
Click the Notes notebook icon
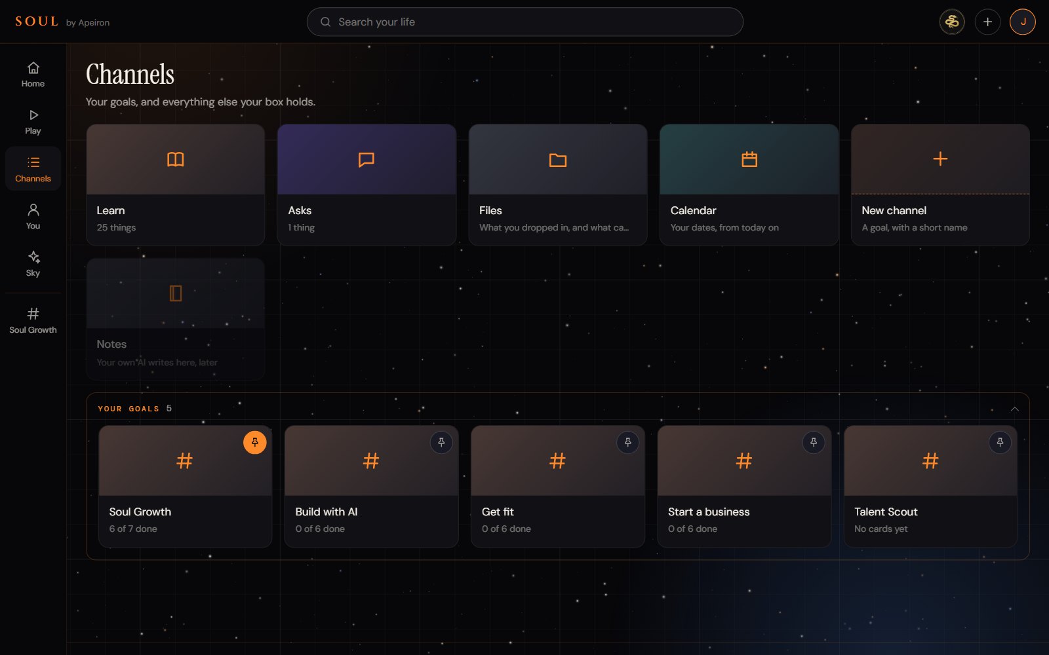pos(176,293)
